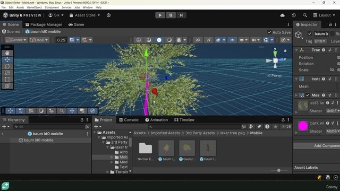Toggle hidden packages count 26 button
This screenshot has width=340, height=191.
(x=286, y=127)
